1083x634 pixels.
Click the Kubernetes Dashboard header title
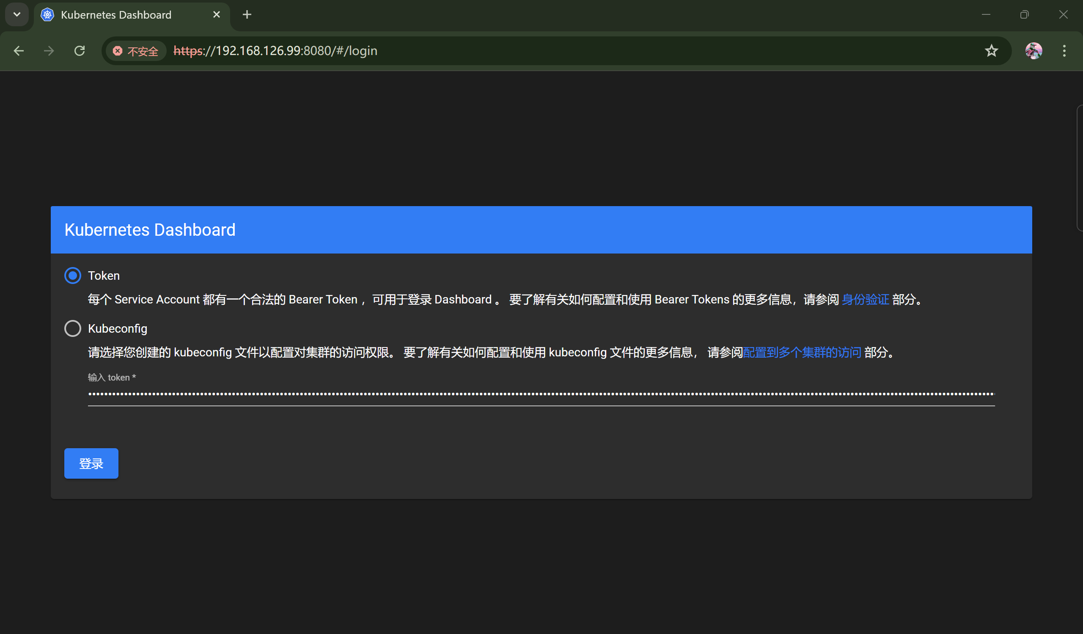(150, 229)
